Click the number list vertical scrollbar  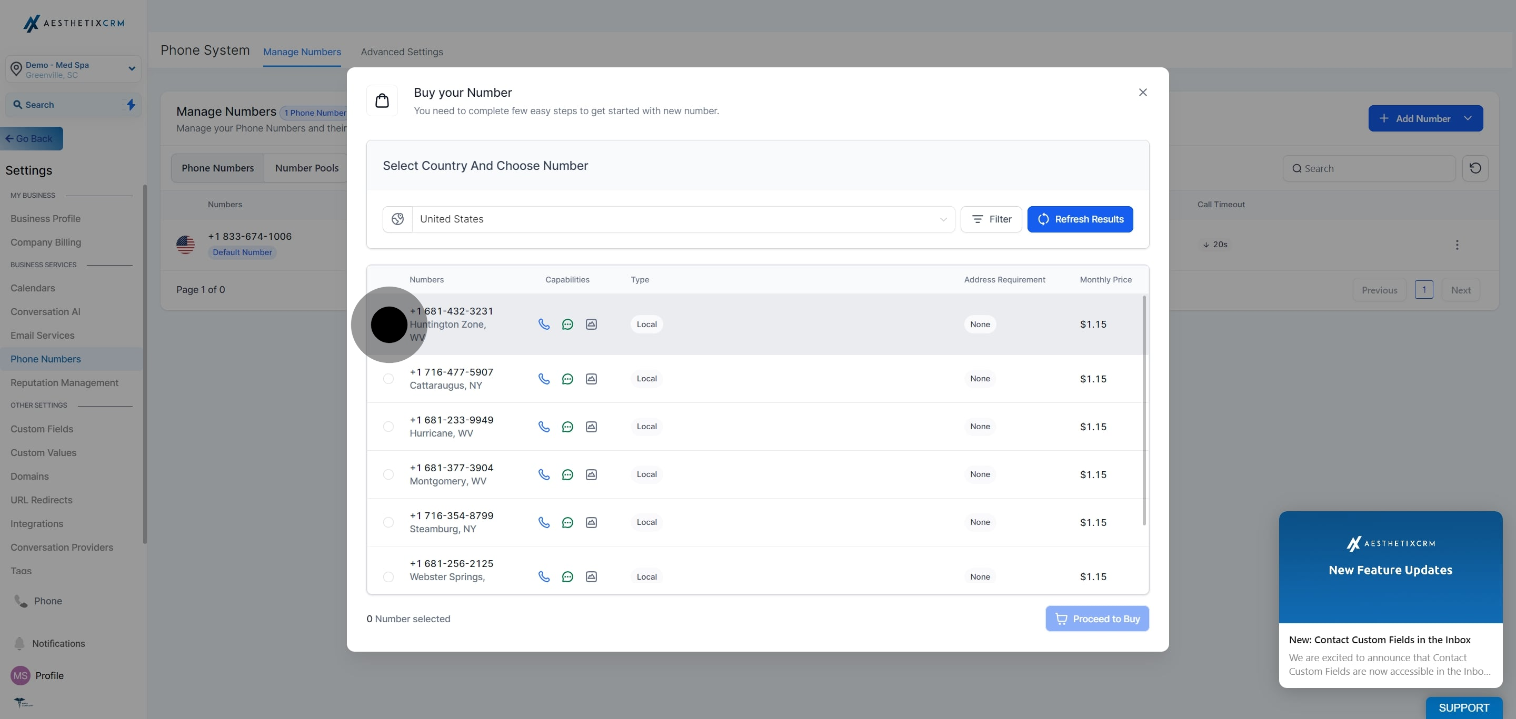[1144, 410]
